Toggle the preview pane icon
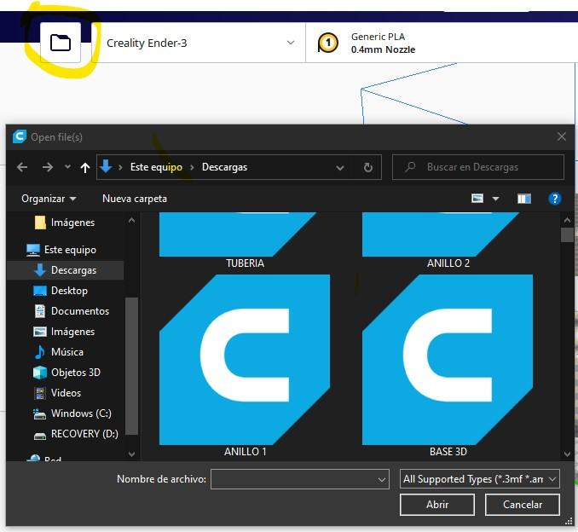The width and height of the screenshot is (578, 532). pos(523,199)
